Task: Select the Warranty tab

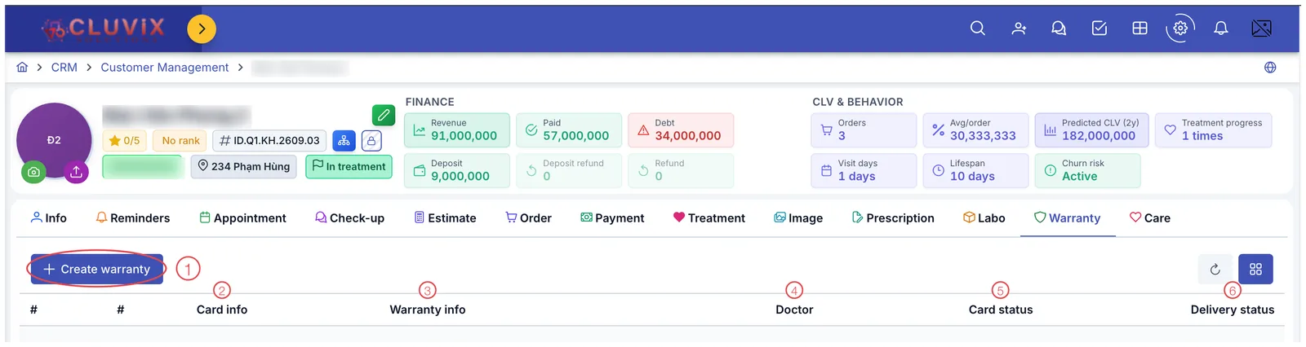Action: click(x=1068, y=218)
